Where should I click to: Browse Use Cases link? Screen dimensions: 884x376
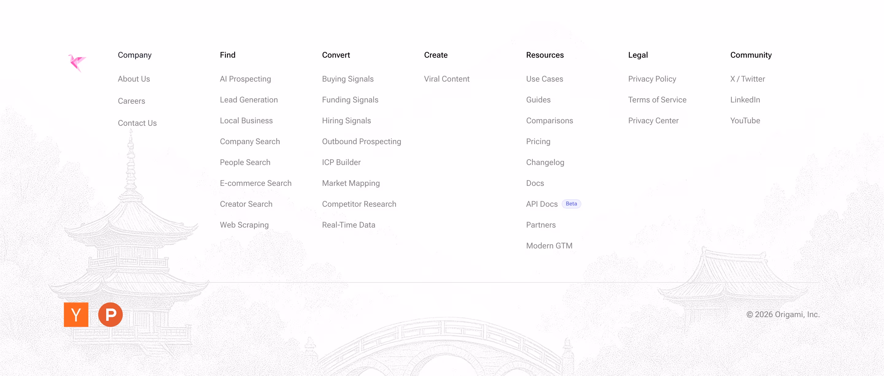coord(544,79)
